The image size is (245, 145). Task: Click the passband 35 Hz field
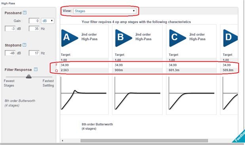click(x=34, y=29)
